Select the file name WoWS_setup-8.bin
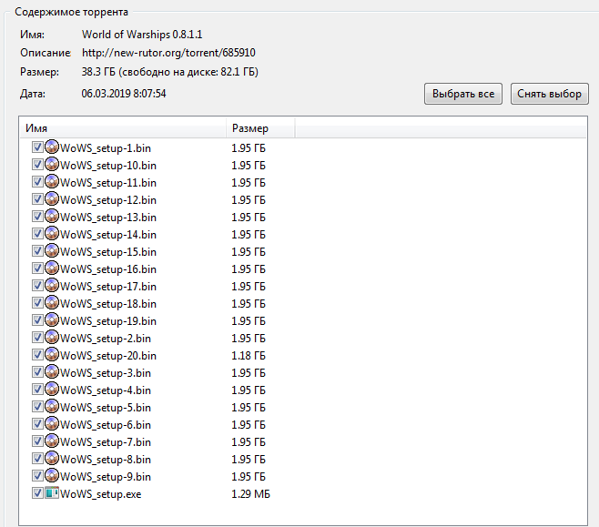The height and width of the screenshot is (527, 599). (x=106, y=460)
